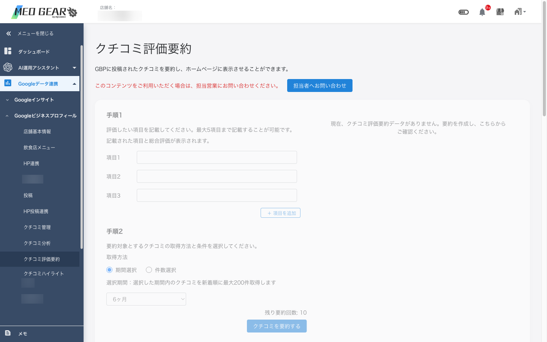Open 店舗基本情報 menu item

[x=37, y=131]
